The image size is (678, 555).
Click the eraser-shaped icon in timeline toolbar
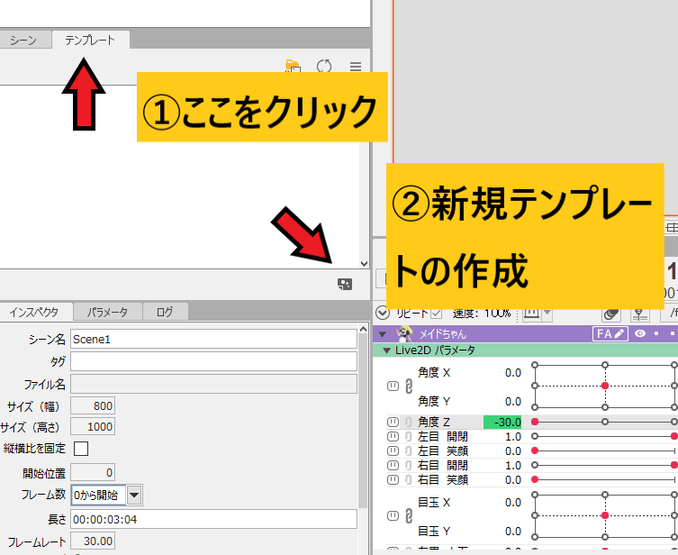click(611, 314)
